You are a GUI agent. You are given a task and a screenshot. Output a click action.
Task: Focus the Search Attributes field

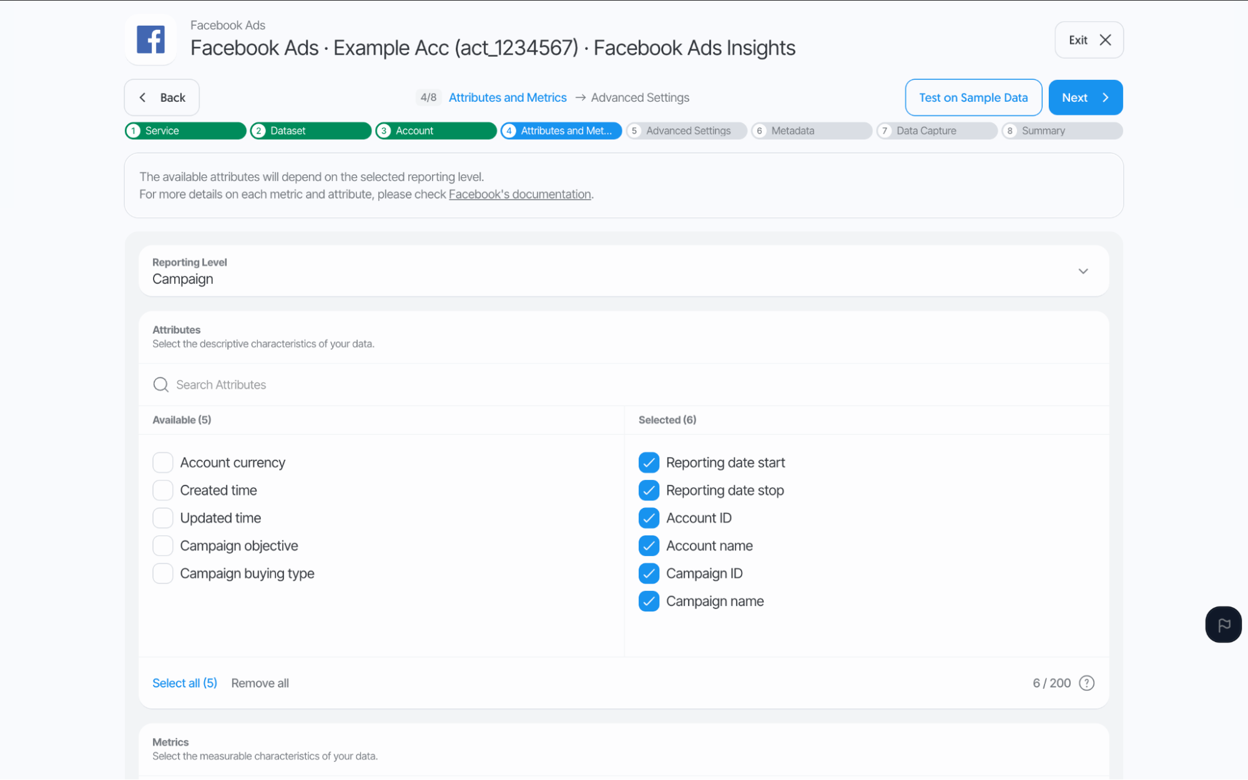(x=624, y=384)
